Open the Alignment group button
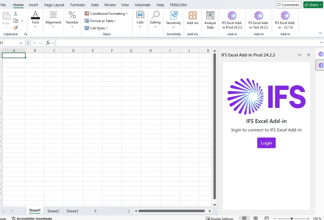The width and height of the screenshot is (324, 220). (53, 19)
